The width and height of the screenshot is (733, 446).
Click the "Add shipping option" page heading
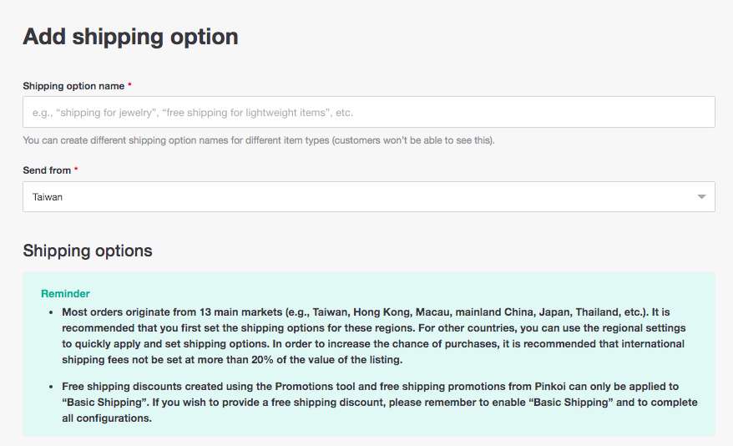130,37
